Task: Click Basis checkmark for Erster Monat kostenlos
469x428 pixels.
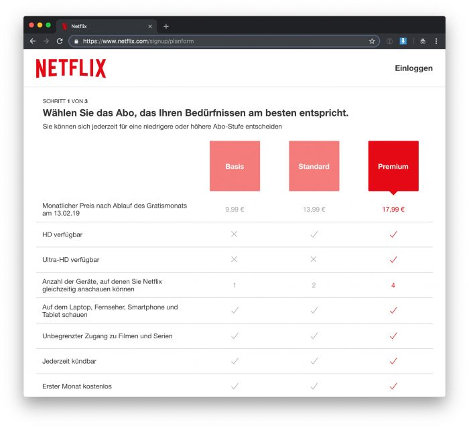Action: [x=234, y=386]
